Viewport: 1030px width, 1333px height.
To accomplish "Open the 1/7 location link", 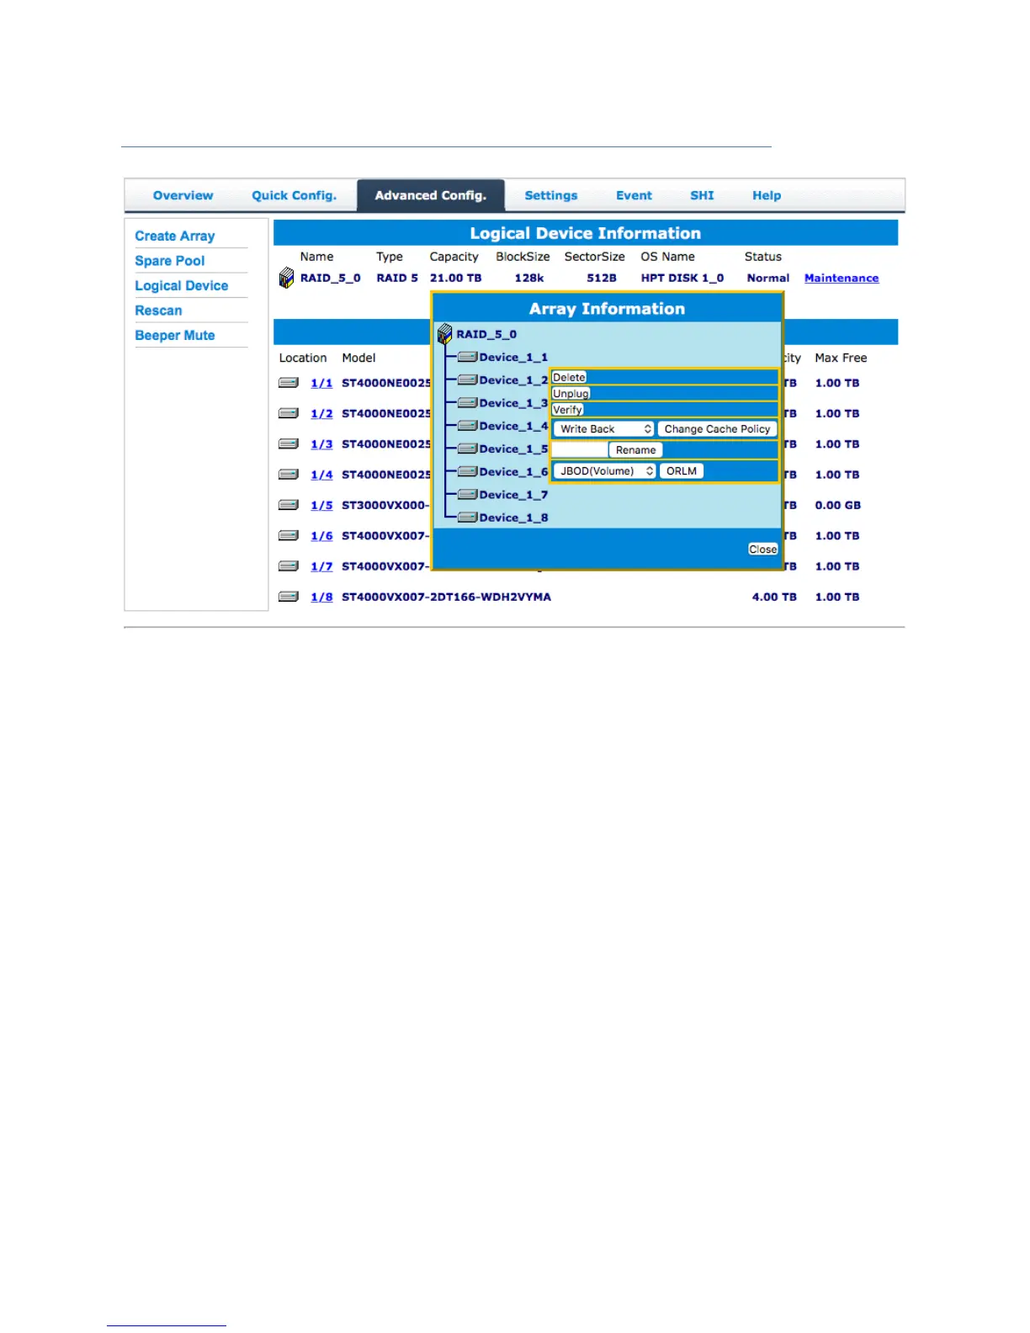I will pos(321,566).
